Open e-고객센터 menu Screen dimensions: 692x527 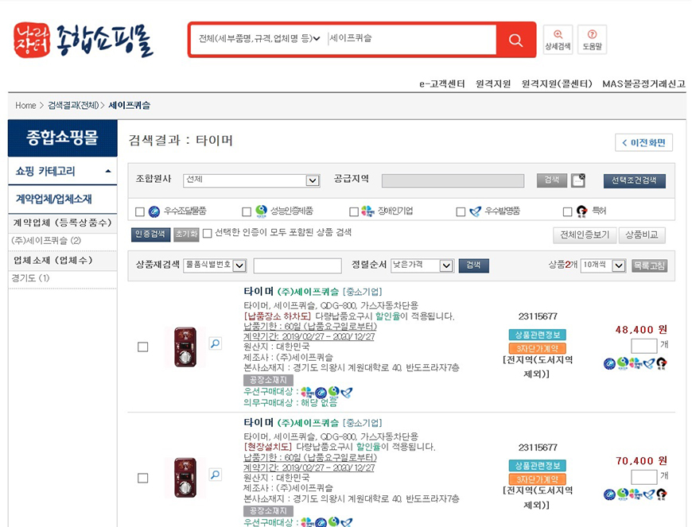(x=441, y=83)
